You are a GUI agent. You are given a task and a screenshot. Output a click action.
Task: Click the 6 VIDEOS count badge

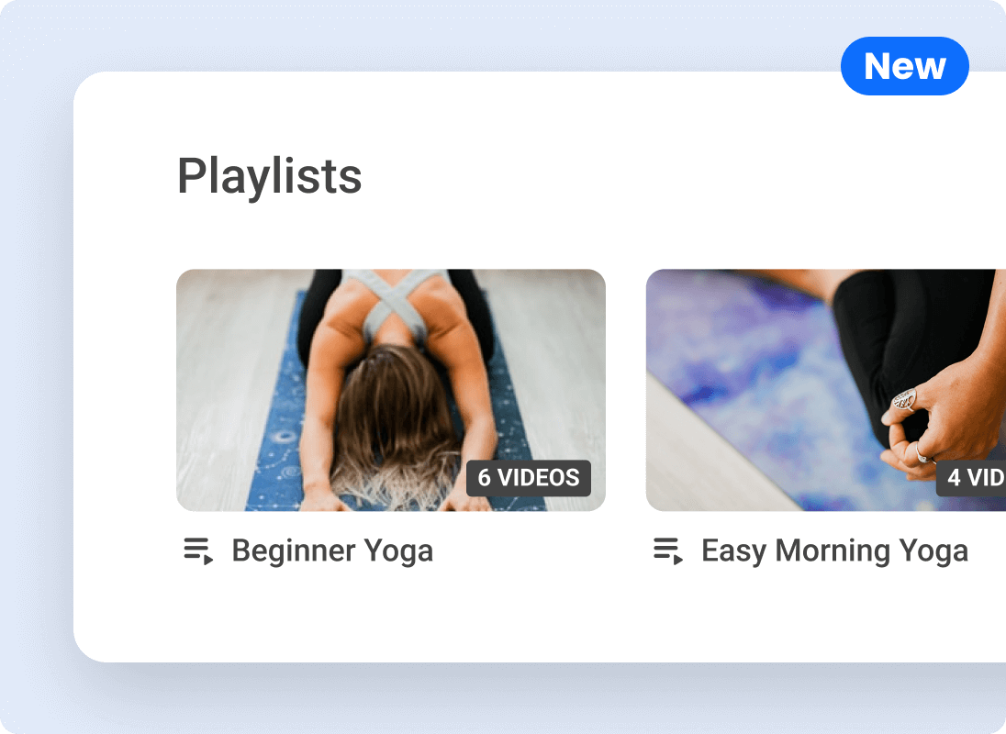(529, 478)
